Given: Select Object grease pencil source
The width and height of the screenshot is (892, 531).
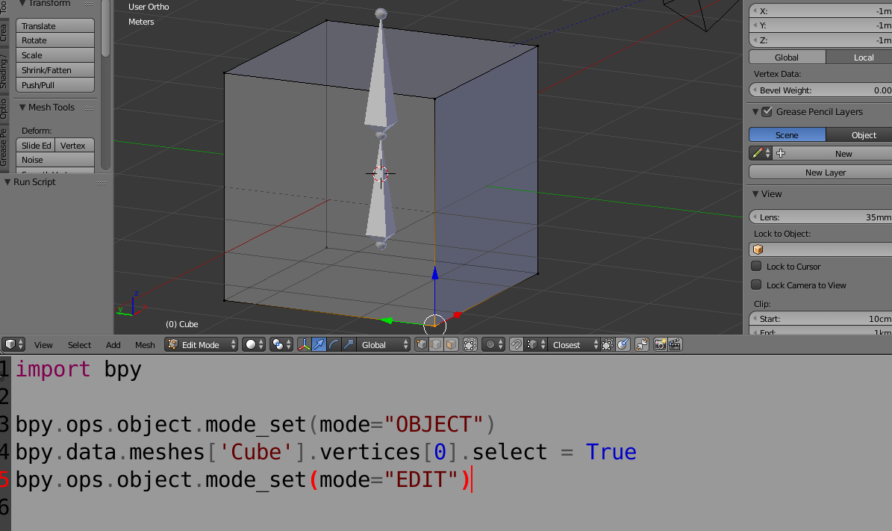Looking at the screenshot, I should pyautogui.click(x=859, y=135).
